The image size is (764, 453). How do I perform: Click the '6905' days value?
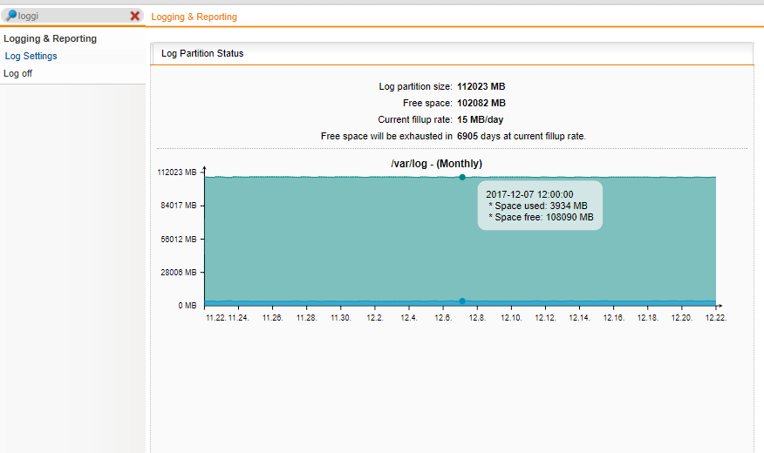click(467, 136)
